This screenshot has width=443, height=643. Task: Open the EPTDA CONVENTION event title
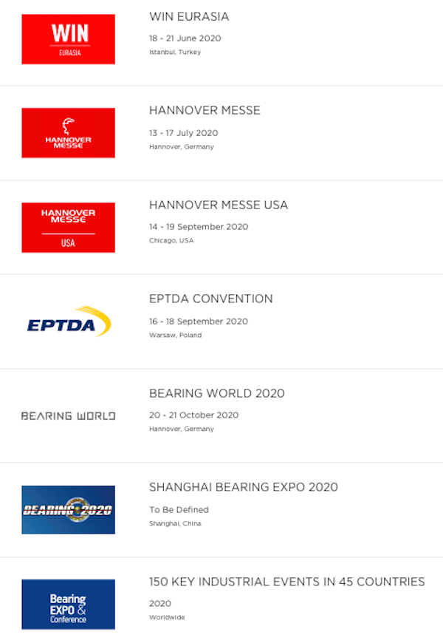[211, 299]
